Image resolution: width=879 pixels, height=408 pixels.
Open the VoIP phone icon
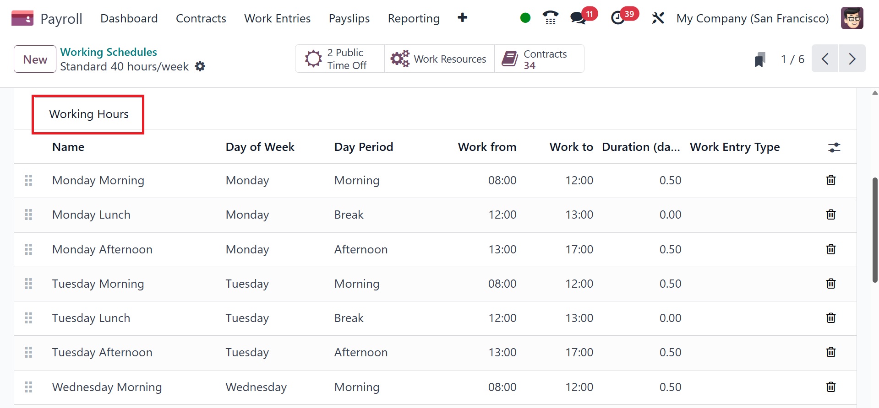pyautogui.click(x=550, y=18)
